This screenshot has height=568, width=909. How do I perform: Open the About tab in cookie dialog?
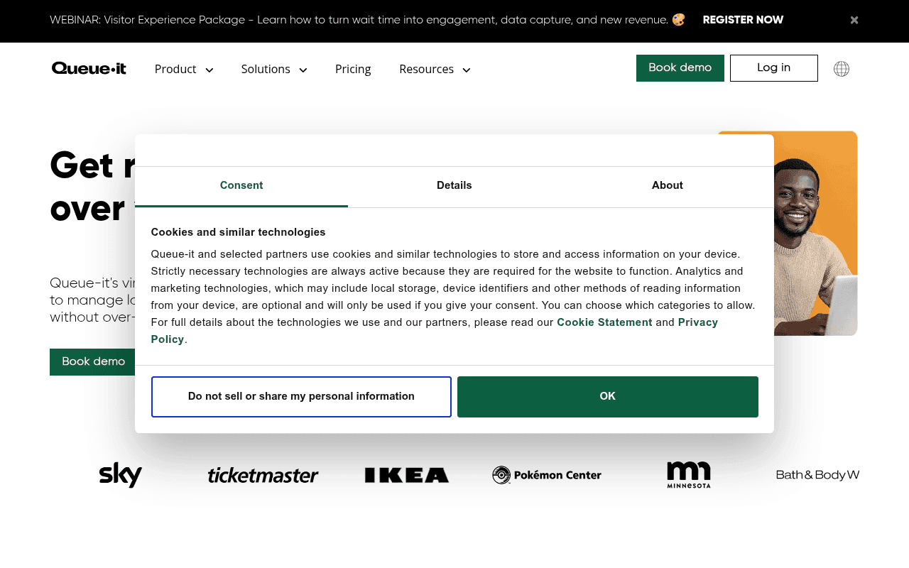point(667,185)
